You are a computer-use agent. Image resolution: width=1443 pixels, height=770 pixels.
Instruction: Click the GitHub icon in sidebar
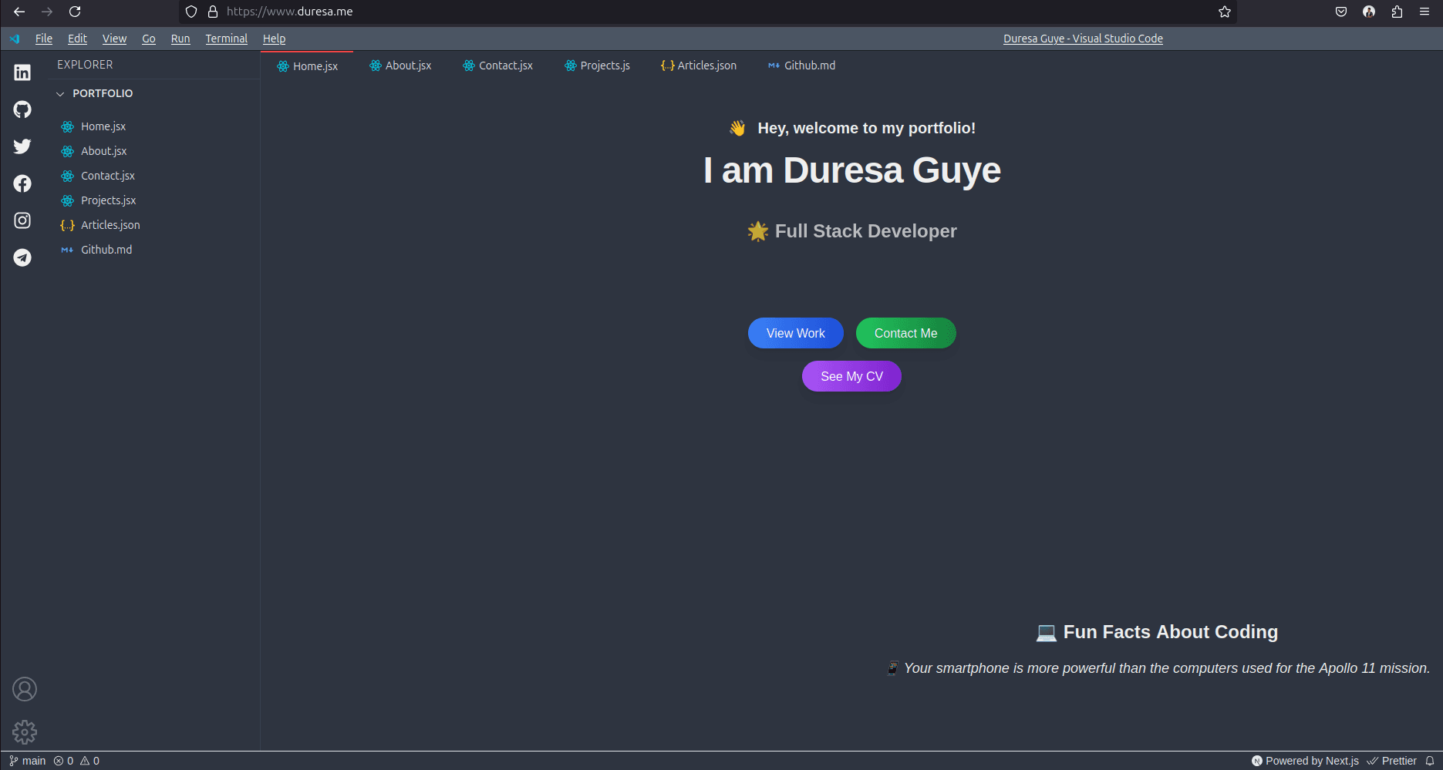point(22,109)
